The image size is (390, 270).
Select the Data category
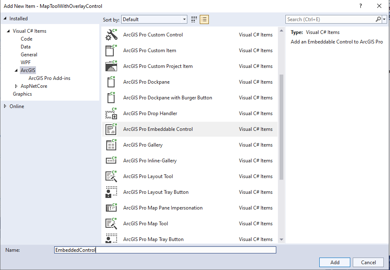click(x=26, y=47)
